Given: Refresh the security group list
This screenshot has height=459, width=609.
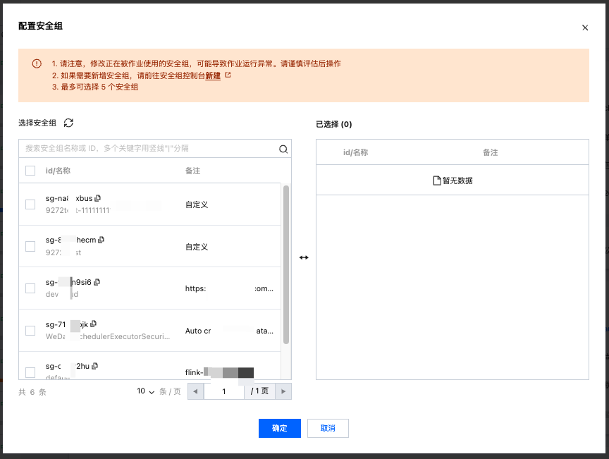Looking at the screenshot, I should [69, 123].
